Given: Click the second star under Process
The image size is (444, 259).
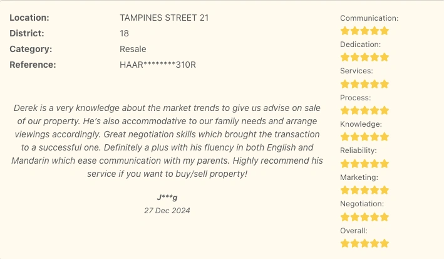Looking at the screenshot, I should (355, 110).
